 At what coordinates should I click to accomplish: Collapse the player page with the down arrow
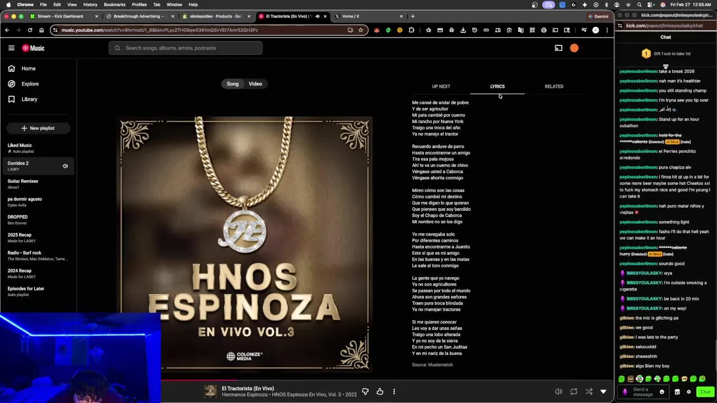click(x=603, y=392)
